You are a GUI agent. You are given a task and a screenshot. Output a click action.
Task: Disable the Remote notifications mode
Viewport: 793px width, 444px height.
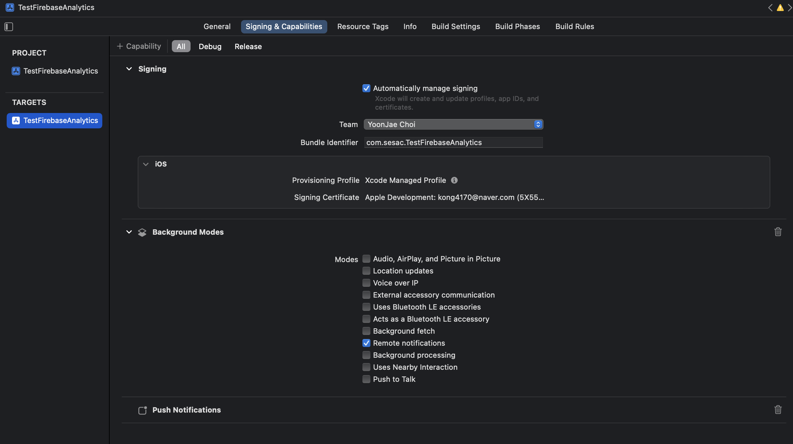(x=366, y=343)
